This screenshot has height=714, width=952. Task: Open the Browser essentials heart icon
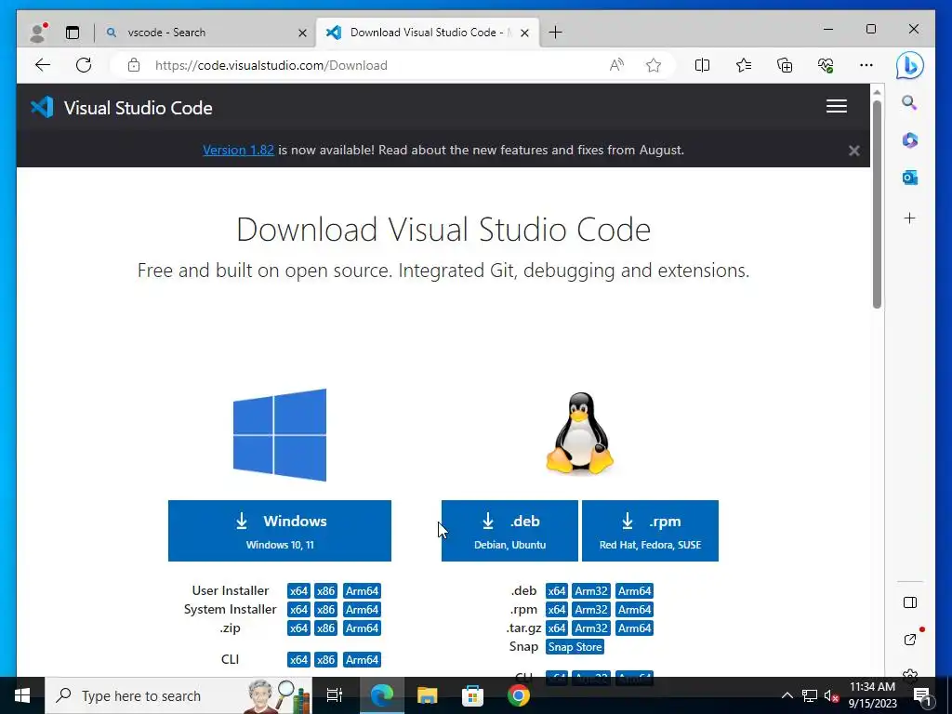click(826, 65)
